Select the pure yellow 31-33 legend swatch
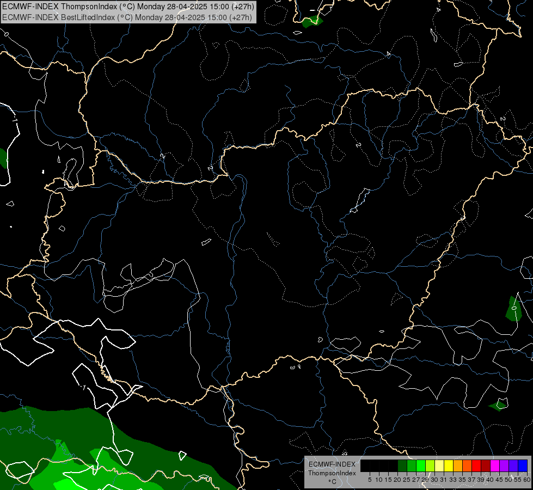This screenshot has height=490, width=533. click(x=449, y=465)
